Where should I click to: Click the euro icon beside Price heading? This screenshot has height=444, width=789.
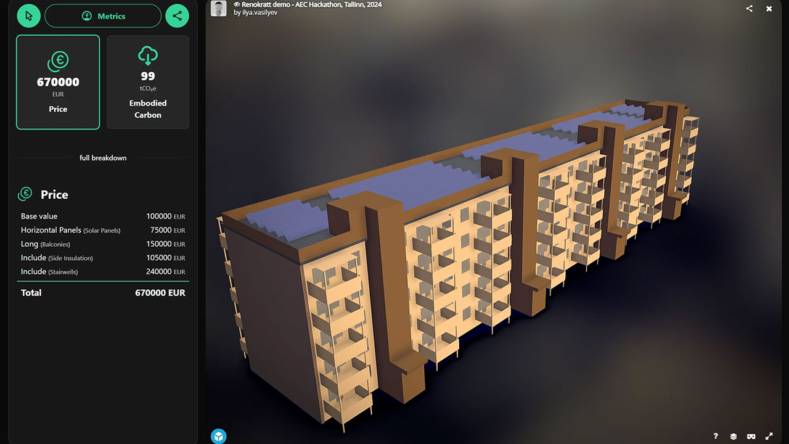pos(25,194)
